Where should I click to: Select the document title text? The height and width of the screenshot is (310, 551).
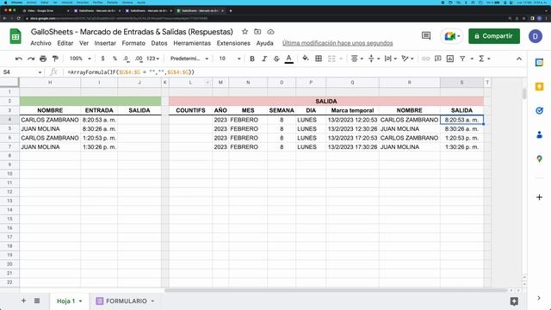pos(132,32)
